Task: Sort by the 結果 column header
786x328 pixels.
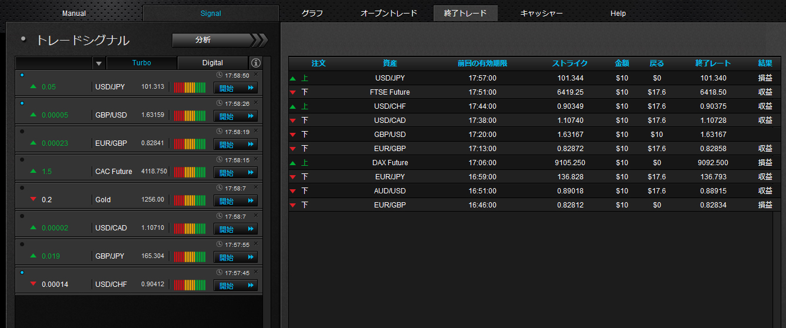Action: (x=765, y=63)
